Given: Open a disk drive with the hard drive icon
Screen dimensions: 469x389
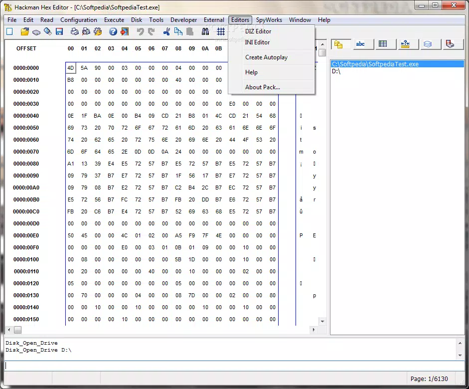Looking at the screenshot, I should (x=36, y=32).
